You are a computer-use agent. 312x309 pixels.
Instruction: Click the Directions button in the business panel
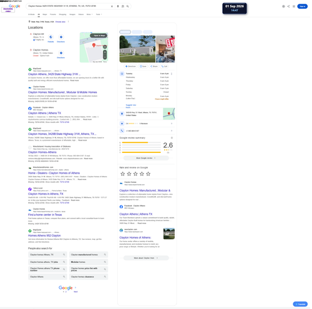[130, 66]
